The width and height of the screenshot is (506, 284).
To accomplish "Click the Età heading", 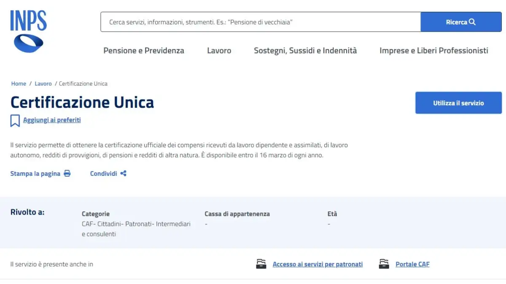I will click(x=332, y=214).
